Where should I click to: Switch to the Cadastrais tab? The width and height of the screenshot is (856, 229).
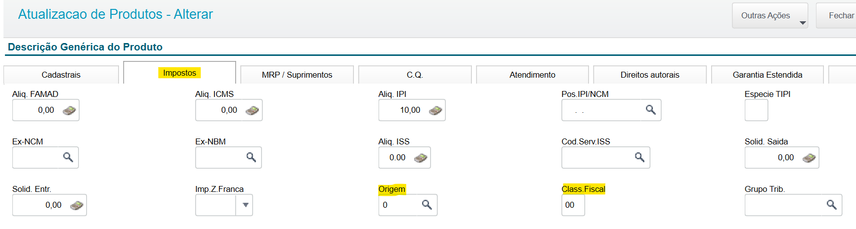(61, 75)
